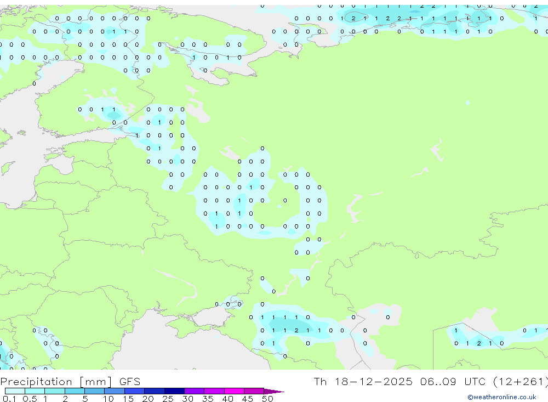Pick the light blue 5–10 legend swatch

click(x=95, y=391)
